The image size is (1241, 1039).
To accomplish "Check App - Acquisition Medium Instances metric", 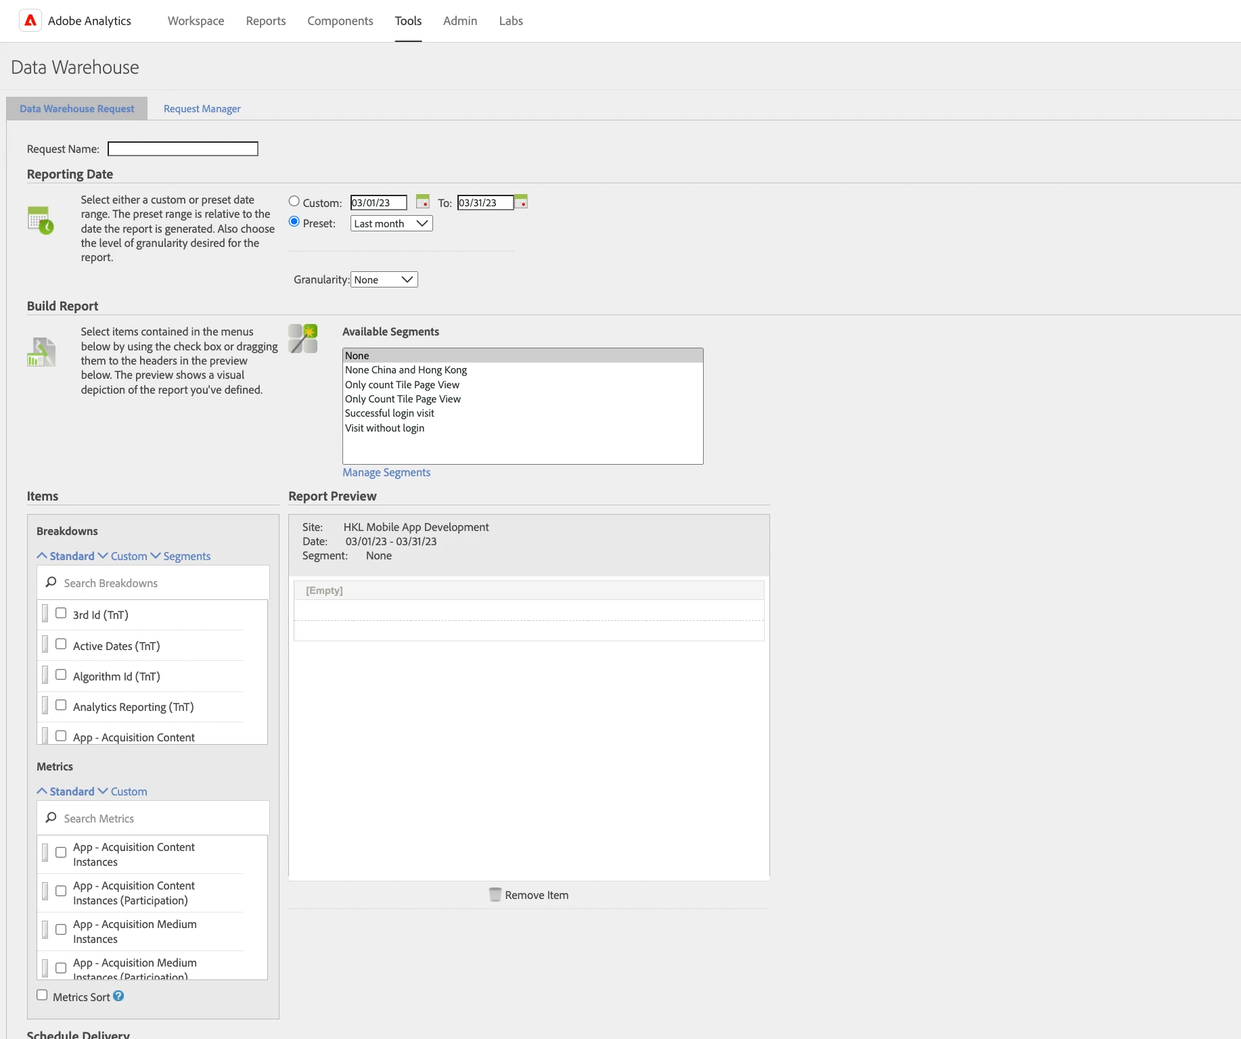I will point(61,929).
